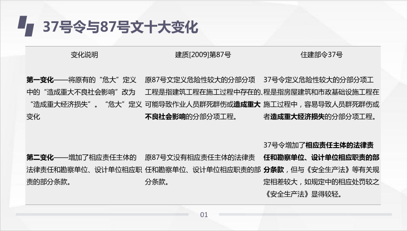Select the cell starting 37号令定义危险性较大
This screenshot has height=231, width=407.
(x=321, y=98)
